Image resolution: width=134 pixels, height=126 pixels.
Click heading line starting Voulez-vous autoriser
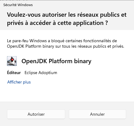click(67, 15)
